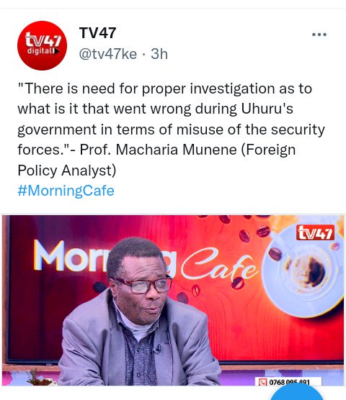Viewport: 346px width, 400px height.
Task: Click the man's red-framed eyeglasses
Action: (142, 285)
